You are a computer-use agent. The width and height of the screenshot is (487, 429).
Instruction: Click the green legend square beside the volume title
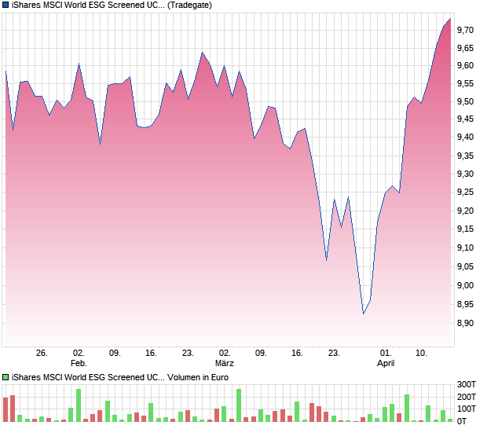click(x=5, y=377)
